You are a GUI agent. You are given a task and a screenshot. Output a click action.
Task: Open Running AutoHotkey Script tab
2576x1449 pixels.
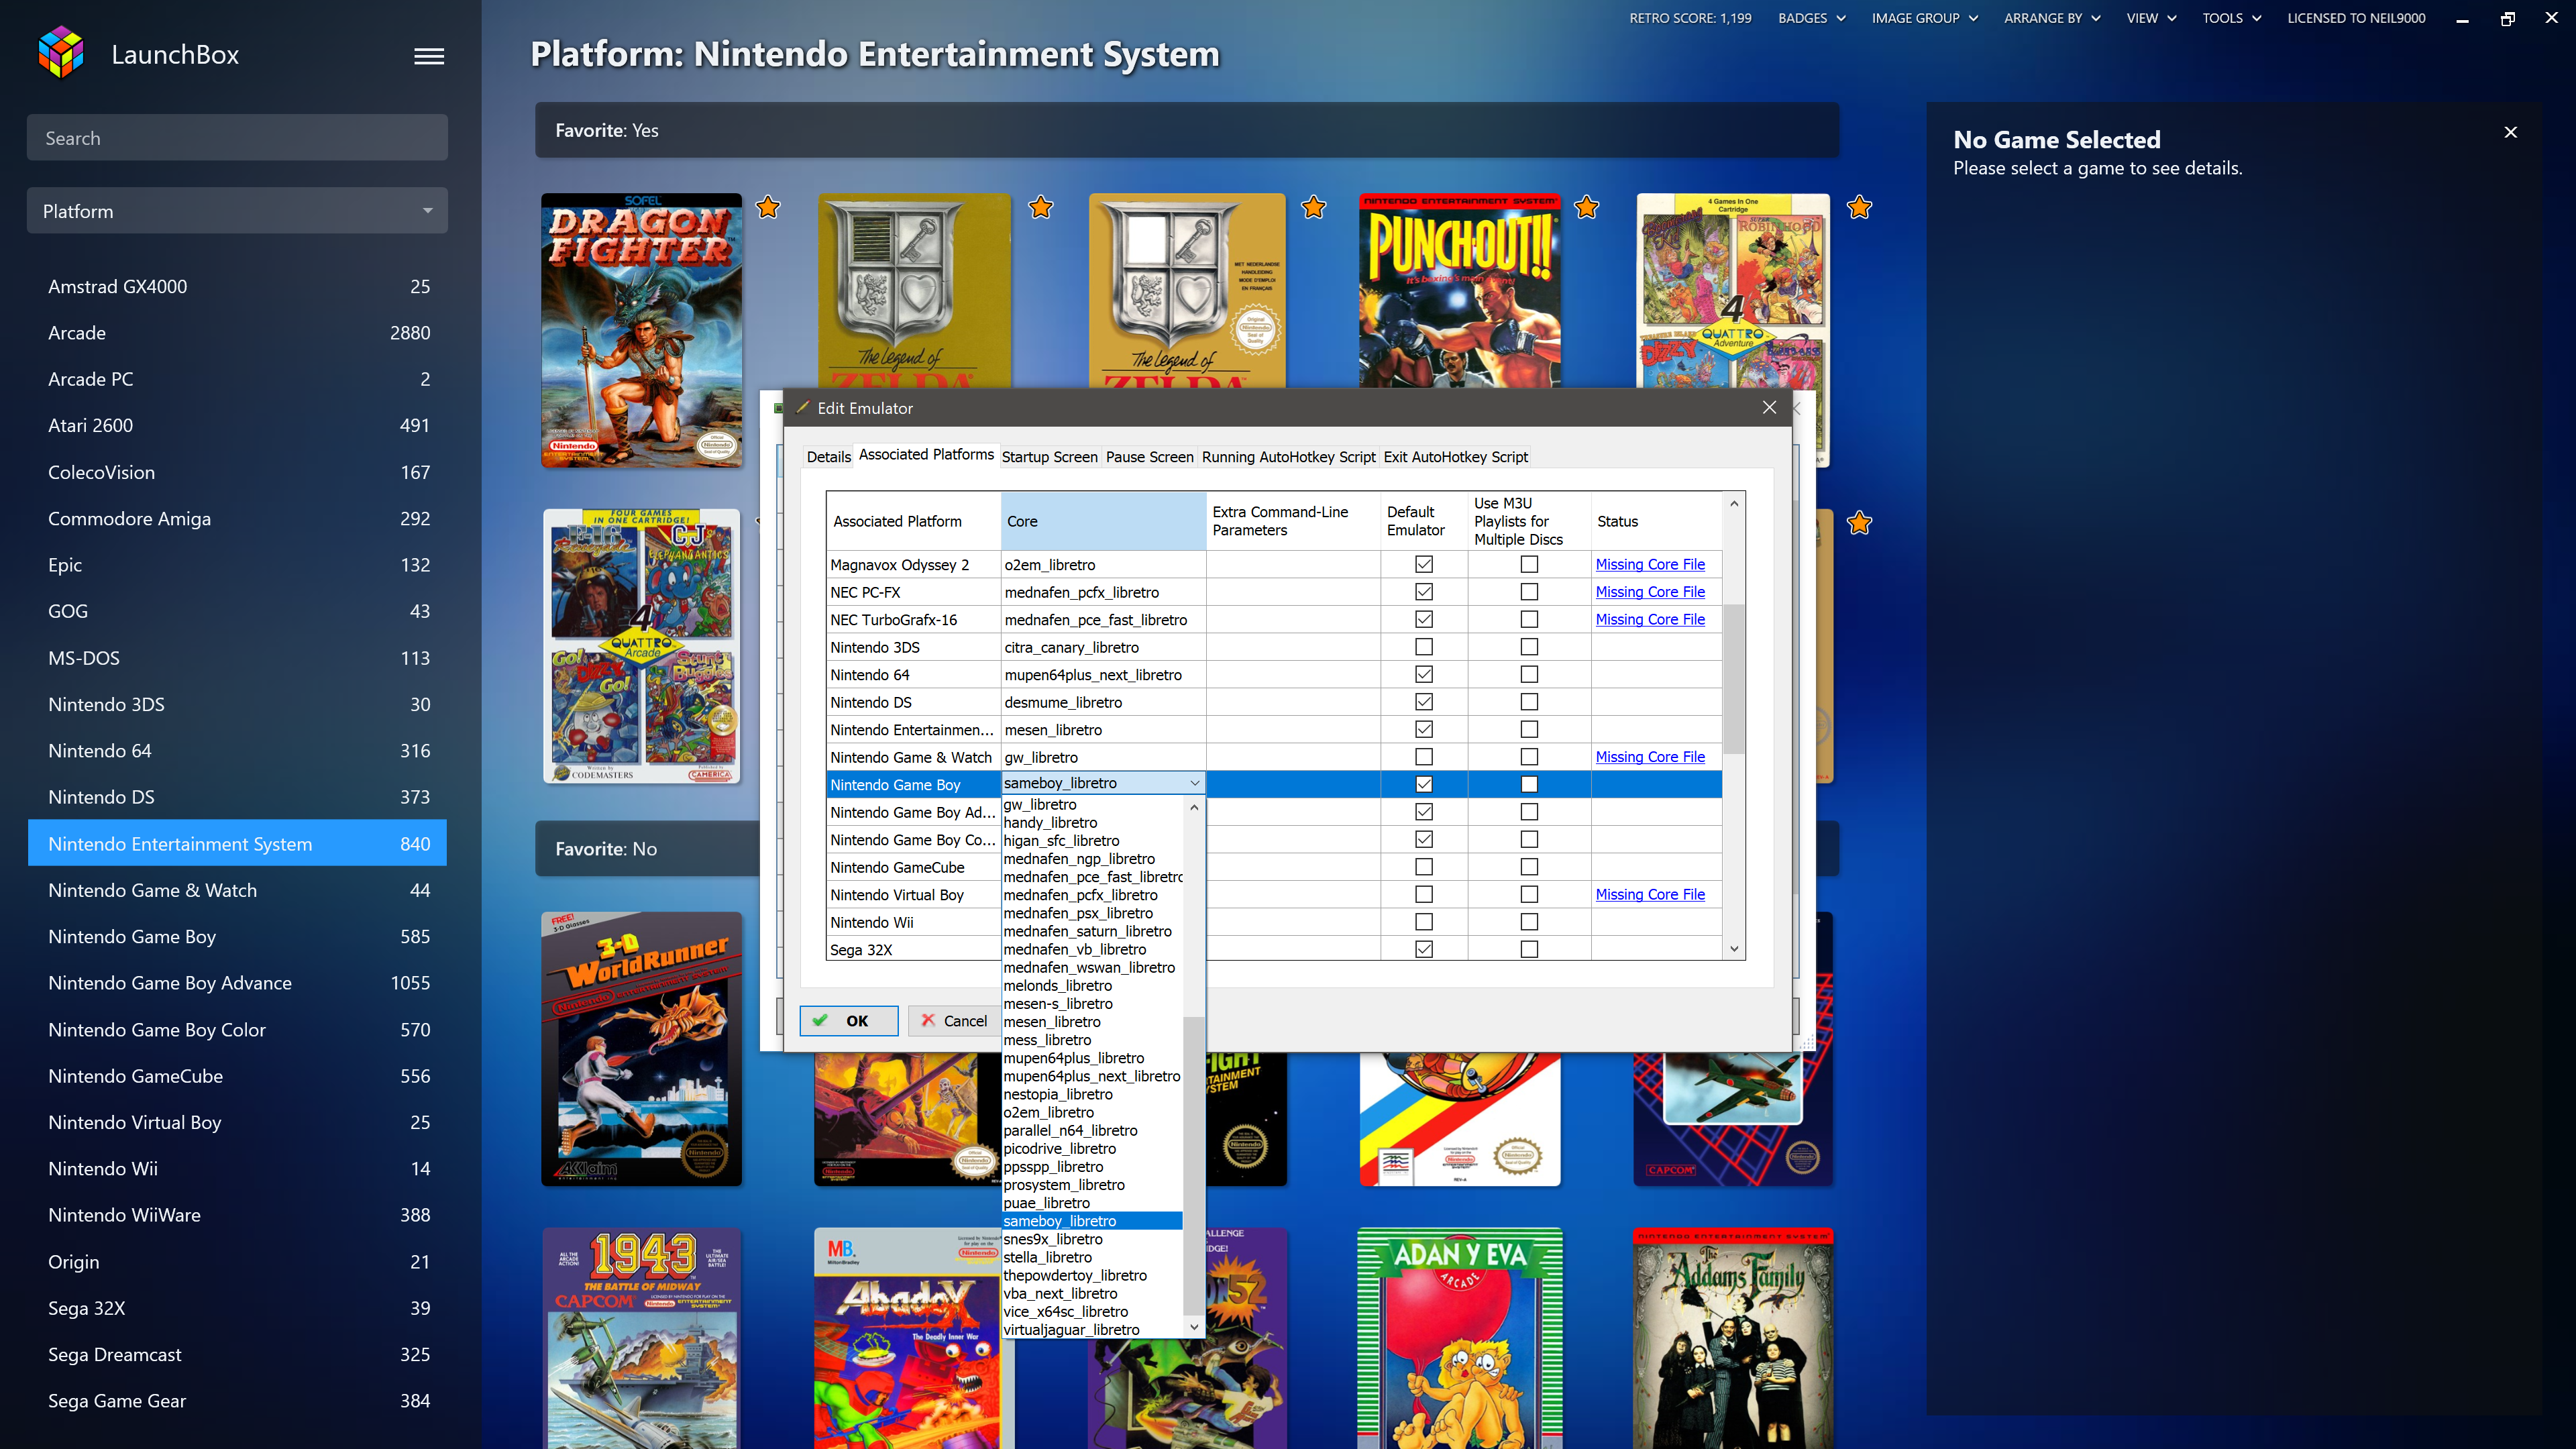pos(1288,457)
